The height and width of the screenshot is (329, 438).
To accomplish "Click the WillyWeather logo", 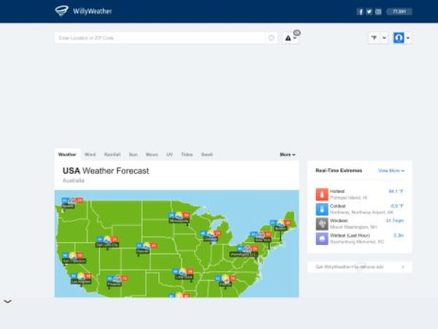I will [73, 11].
